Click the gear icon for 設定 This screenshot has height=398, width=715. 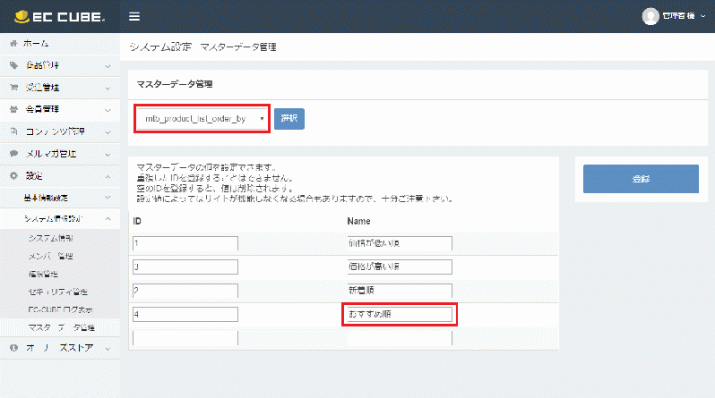tap(13, 175)
